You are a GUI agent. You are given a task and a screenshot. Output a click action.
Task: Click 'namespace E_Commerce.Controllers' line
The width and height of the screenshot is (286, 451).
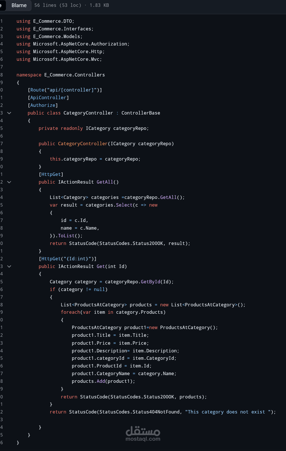click(61, 75)
